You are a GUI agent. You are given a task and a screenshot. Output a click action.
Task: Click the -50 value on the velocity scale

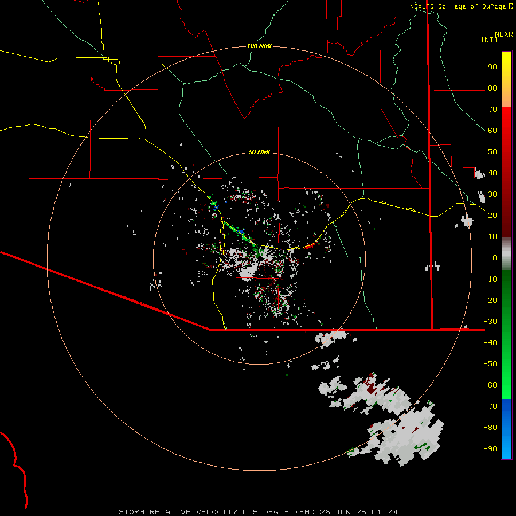click(x=490, y=364)
